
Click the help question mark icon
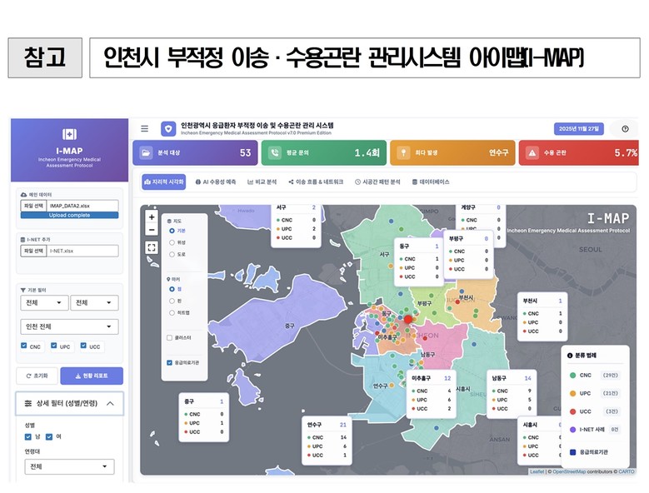(625, 129)
